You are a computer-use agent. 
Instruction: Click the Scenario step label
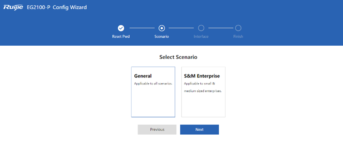(162, 37)
